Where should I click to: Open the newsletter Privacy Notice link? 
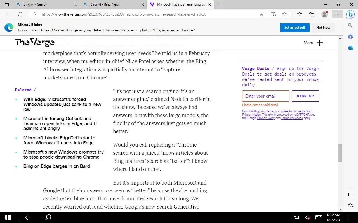coord(251,115)
